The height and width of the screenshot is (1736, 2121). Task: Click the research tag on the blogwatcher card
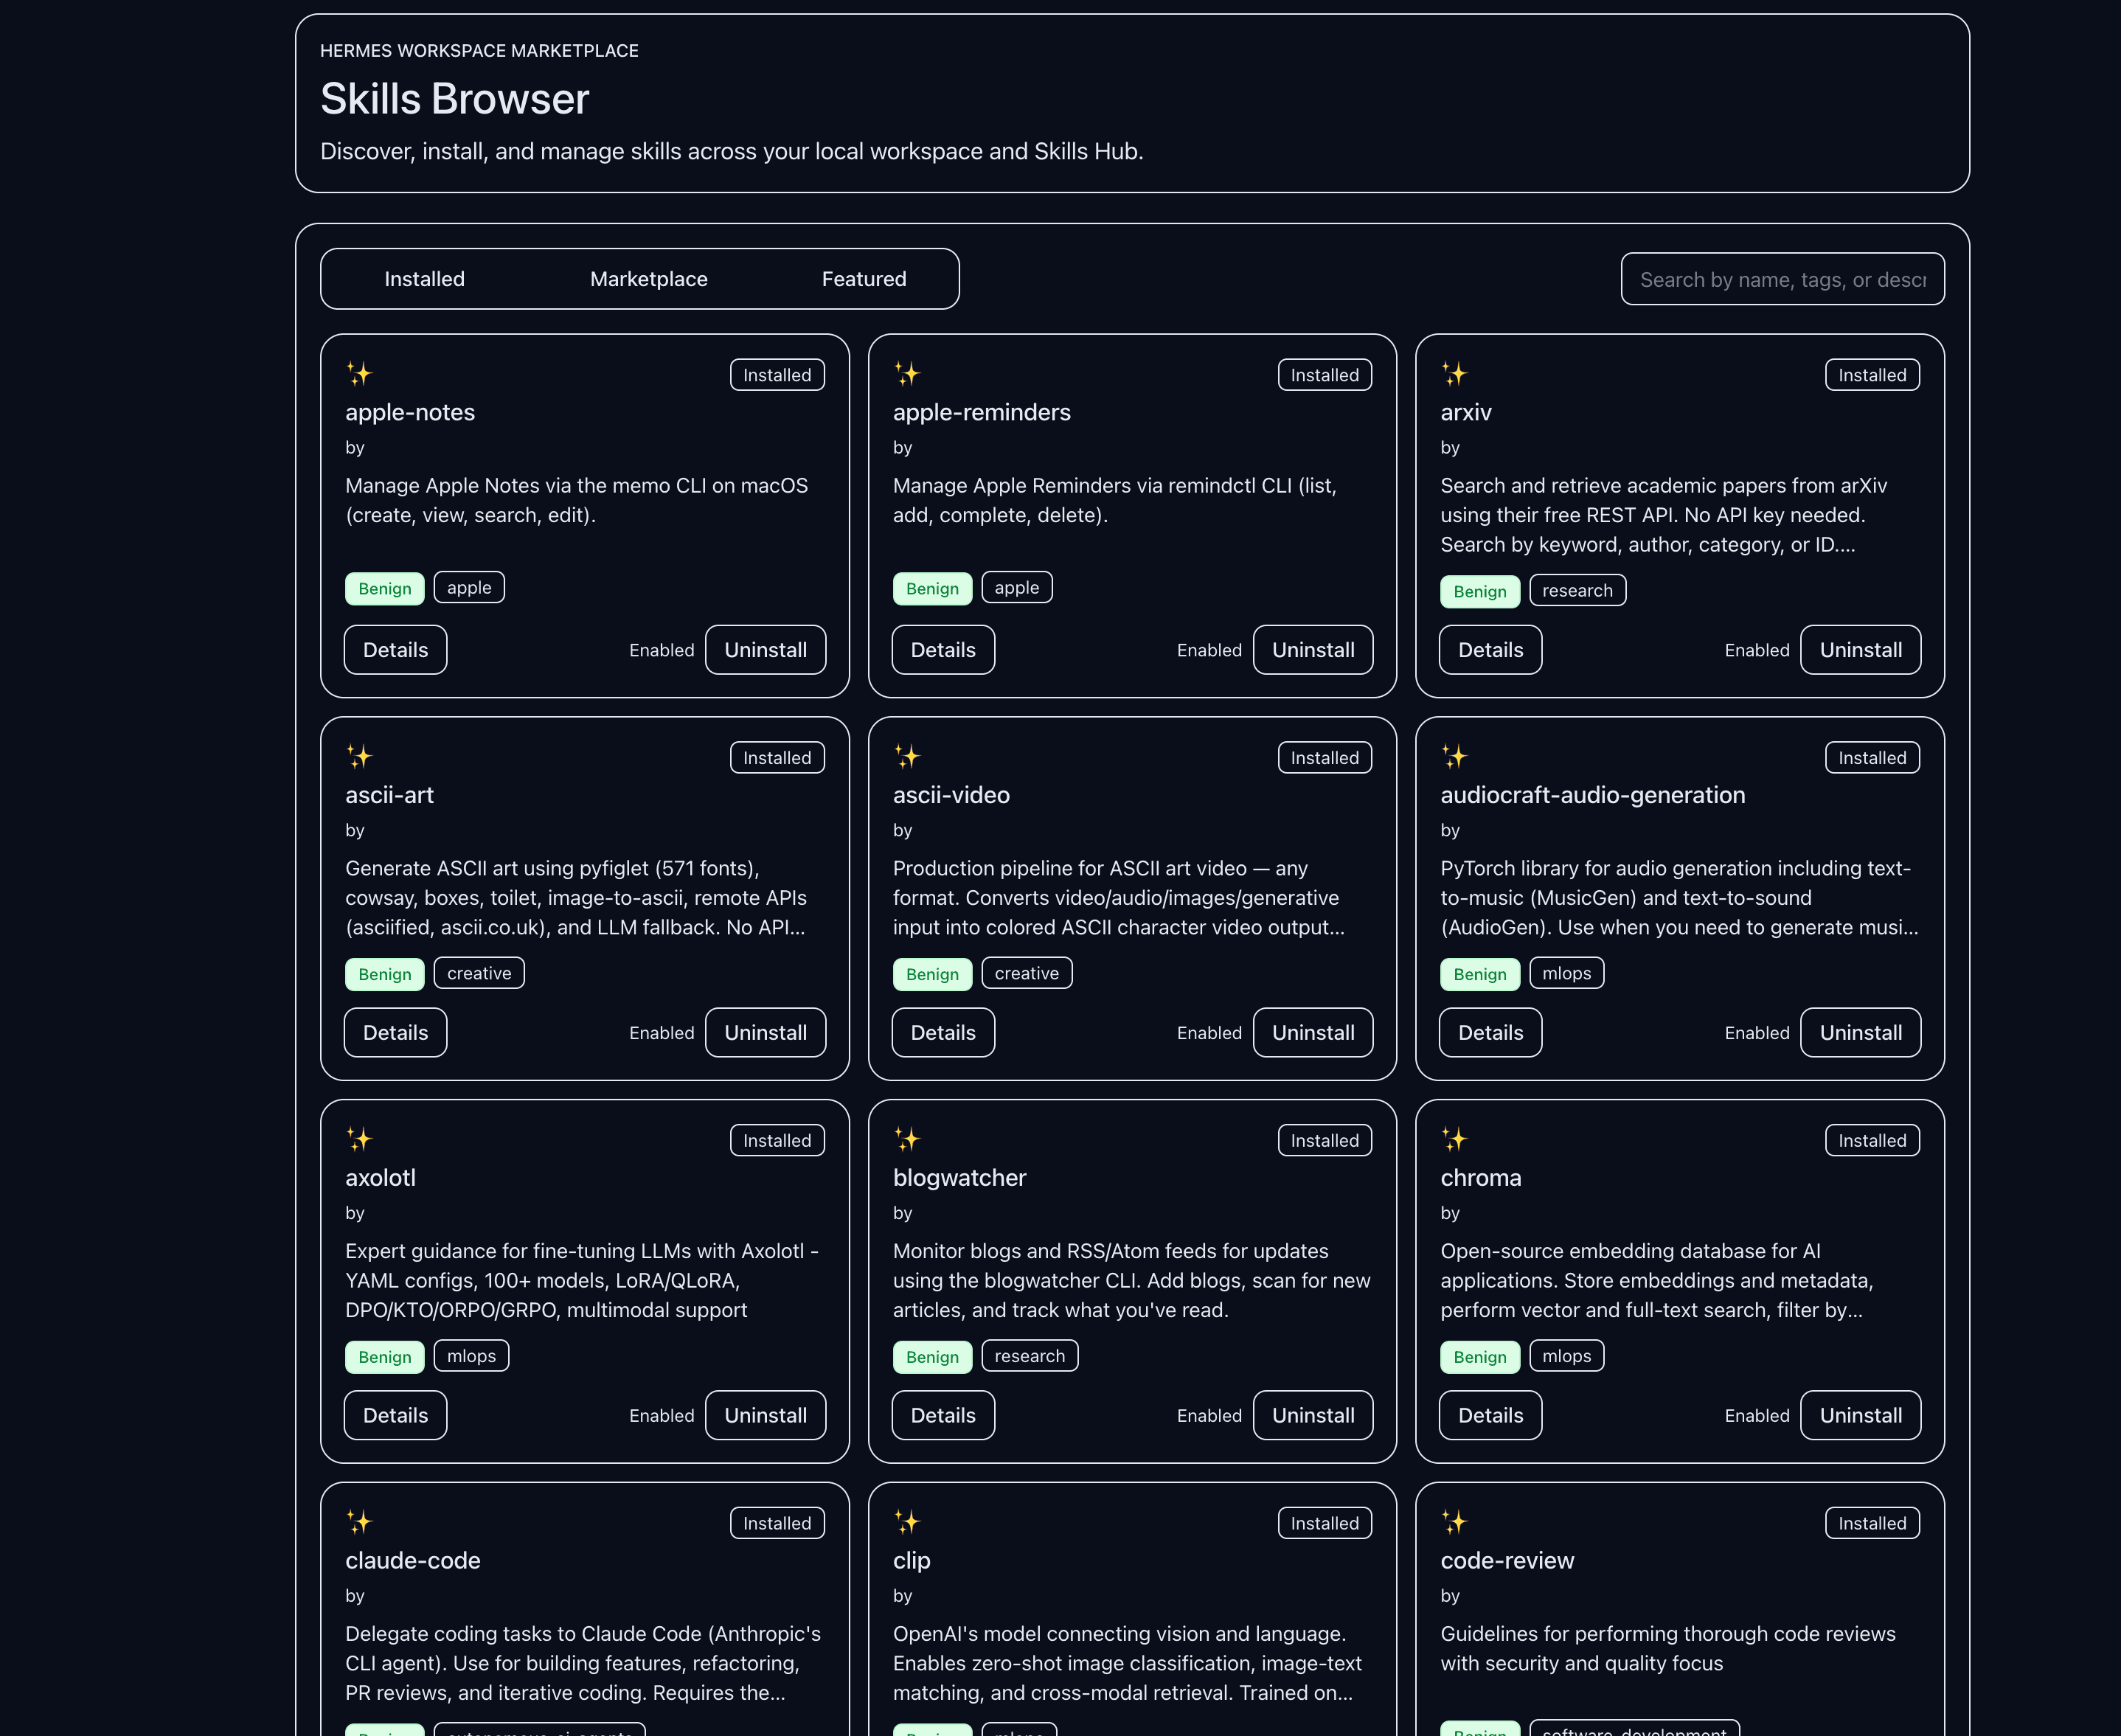1030,1356
